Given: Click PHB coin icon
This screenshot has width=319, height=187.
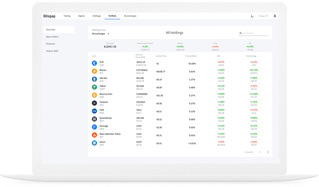Looking at the screenshot, I should [94, 111].
